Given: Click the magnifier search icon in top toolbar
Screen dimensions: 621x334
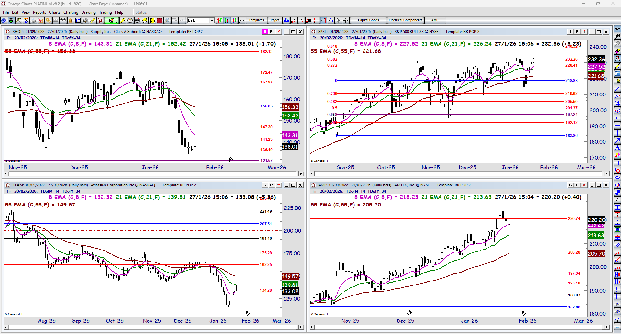Looking at the screenshot, I should (167, 20).
